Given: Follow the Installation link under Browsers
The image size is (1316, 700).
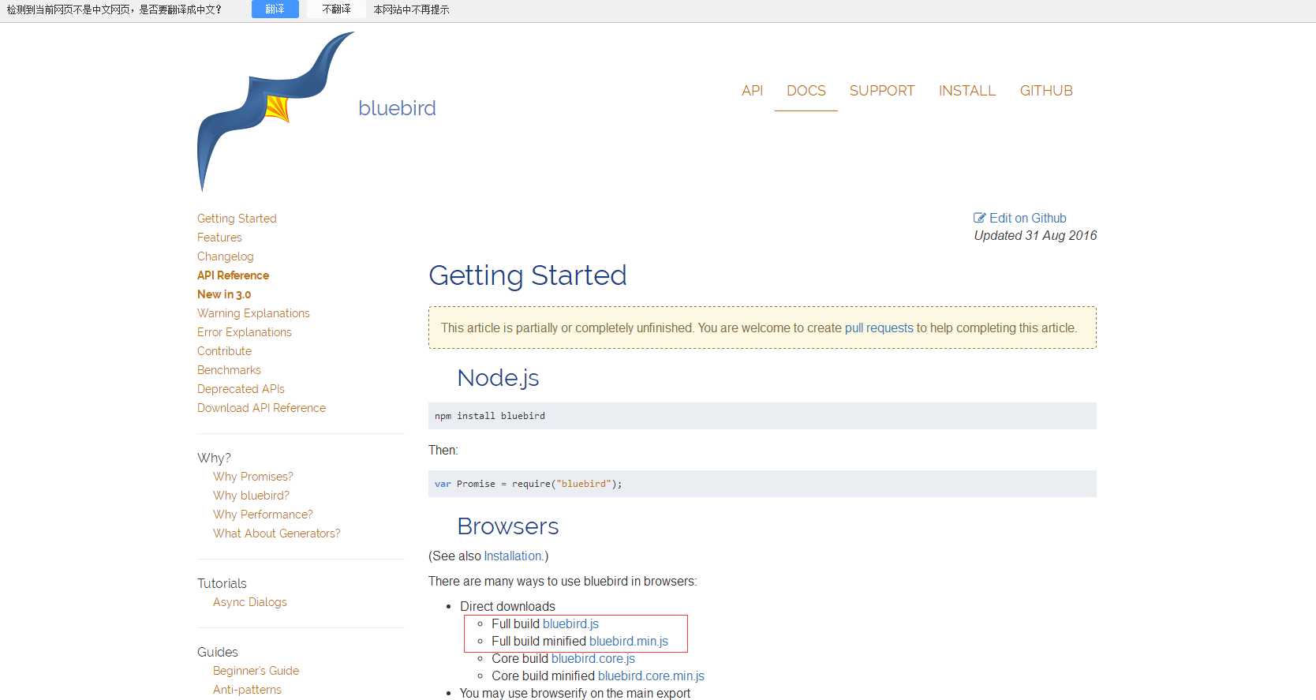Looking at the screenshot, I should pos(514,556).
